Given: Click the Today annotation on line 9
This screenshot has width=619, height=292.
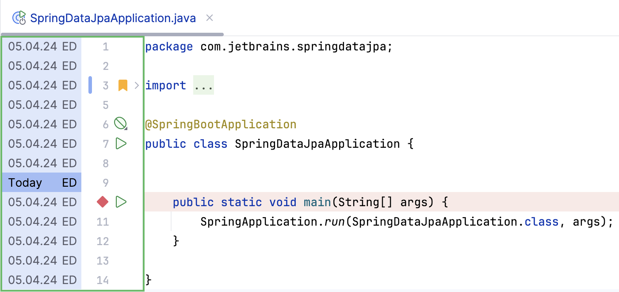Looking at the screenshot, I should click(x=25, y=183).
